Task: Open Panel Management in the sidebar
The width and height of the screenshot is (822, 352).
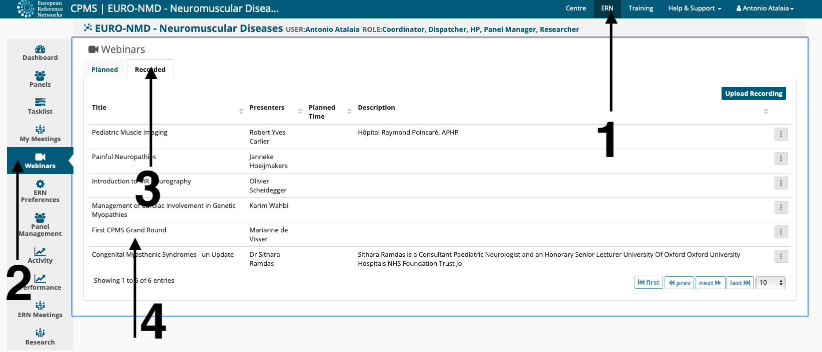Action: click(x=40, y=217)
